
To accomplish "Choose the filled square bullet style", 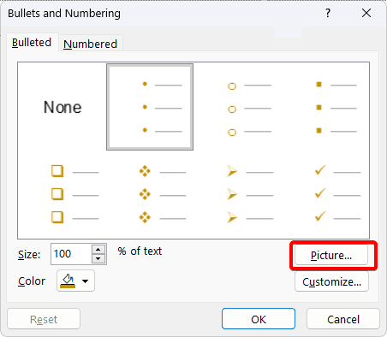I will pos(325,107).
